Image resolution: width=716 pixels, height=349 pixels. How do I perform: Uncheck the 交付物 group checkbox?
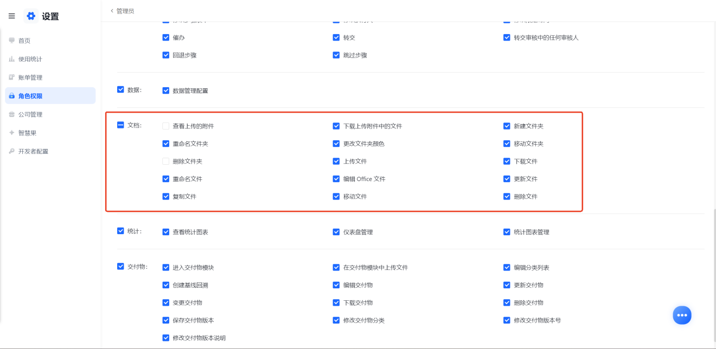pos(120,266)
